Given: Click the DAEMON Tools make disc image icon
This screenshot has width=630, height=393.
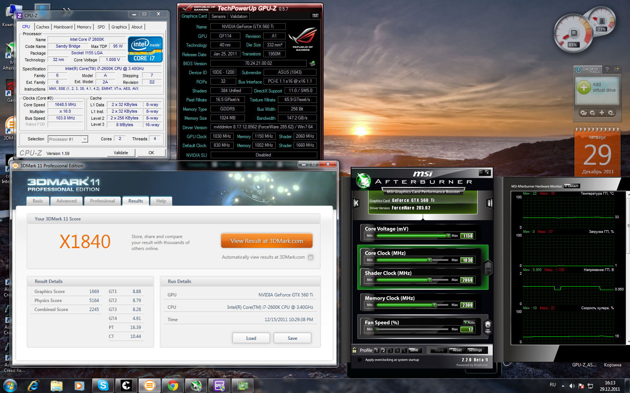Looking at the screenshot, I should pyautogui.click(x=592, y=113).
